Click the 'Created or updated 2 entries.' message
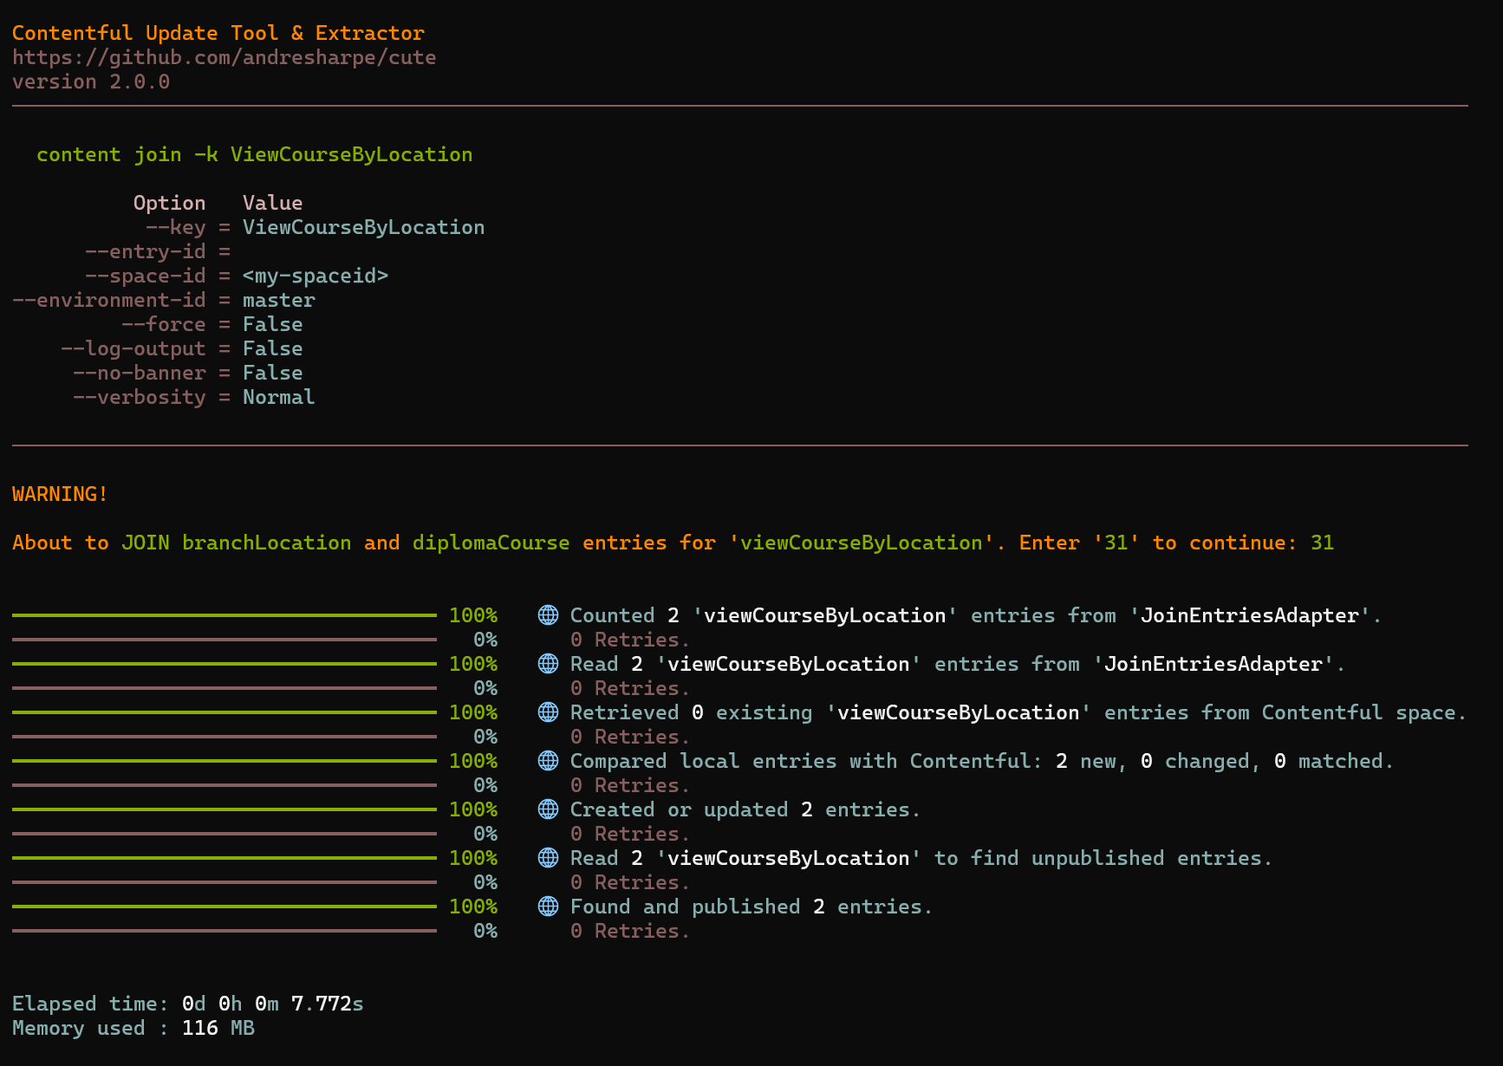 pos(745,809)
